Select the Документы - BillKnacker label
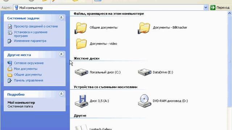Screen dimensions: 232x130 click(x=170, y=27)
